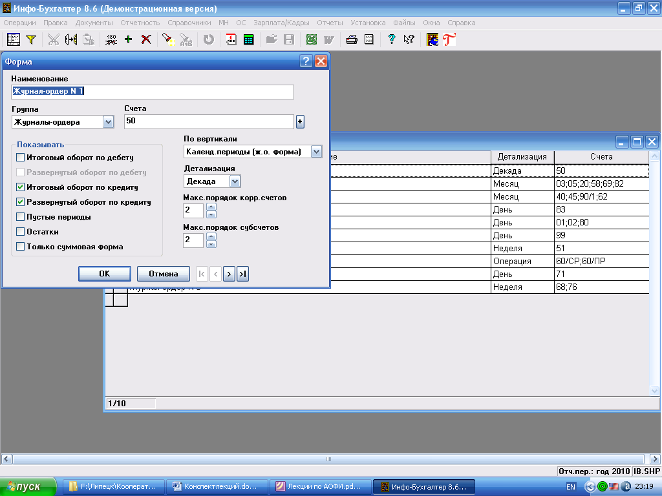Click the EN language indicator in tray
Screen dimensions: 662x496
tap(571, 487)
